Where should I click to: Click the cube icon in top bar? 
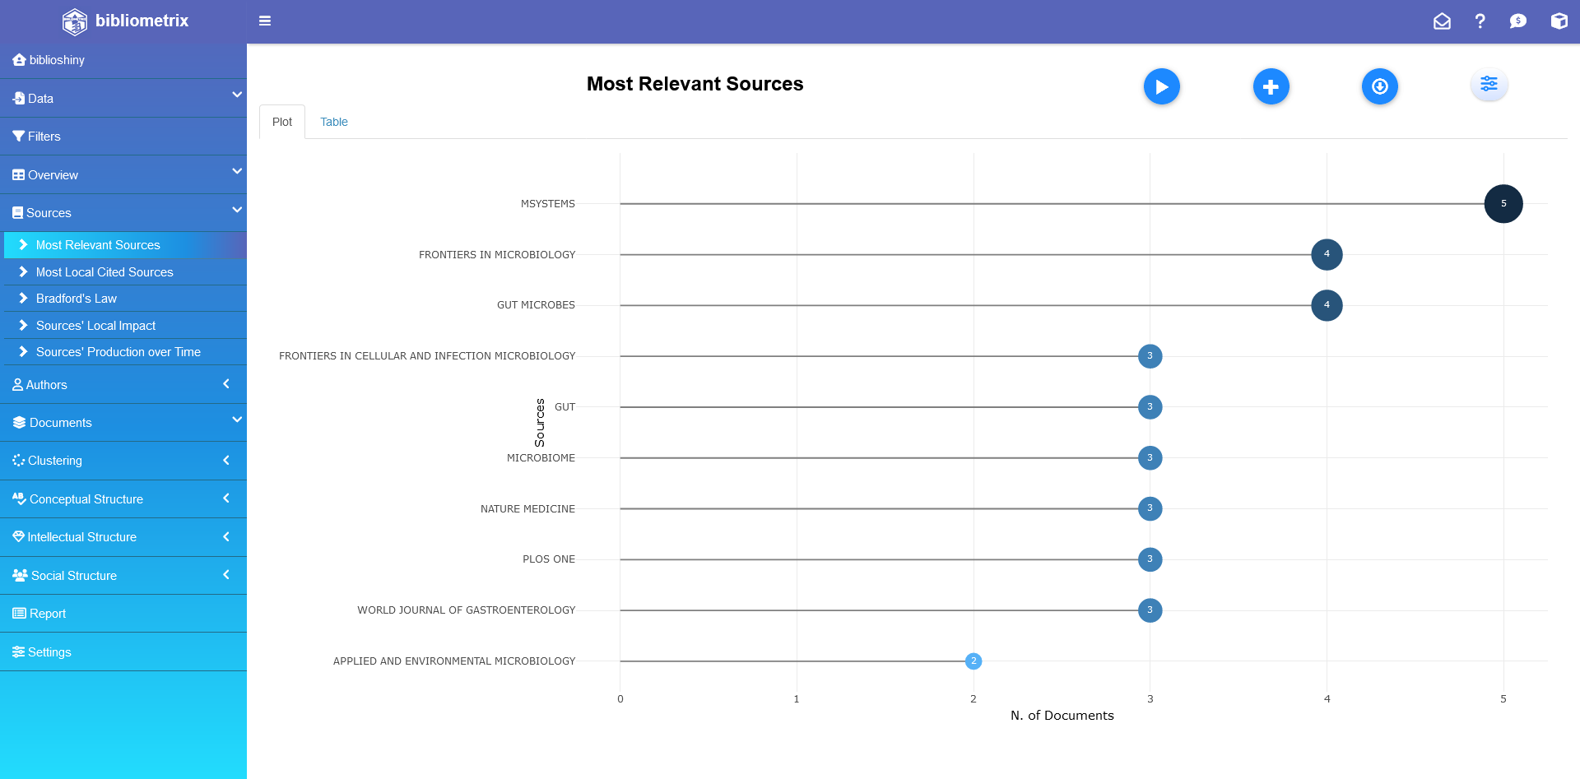1559,21
